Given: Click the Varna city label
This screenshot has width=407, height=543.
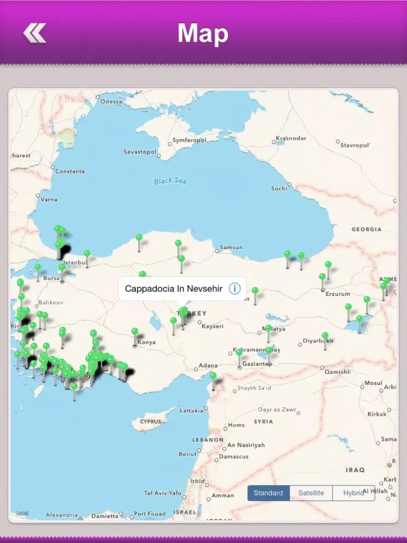Looking at the screenshot, I should (x=49, y=199).
